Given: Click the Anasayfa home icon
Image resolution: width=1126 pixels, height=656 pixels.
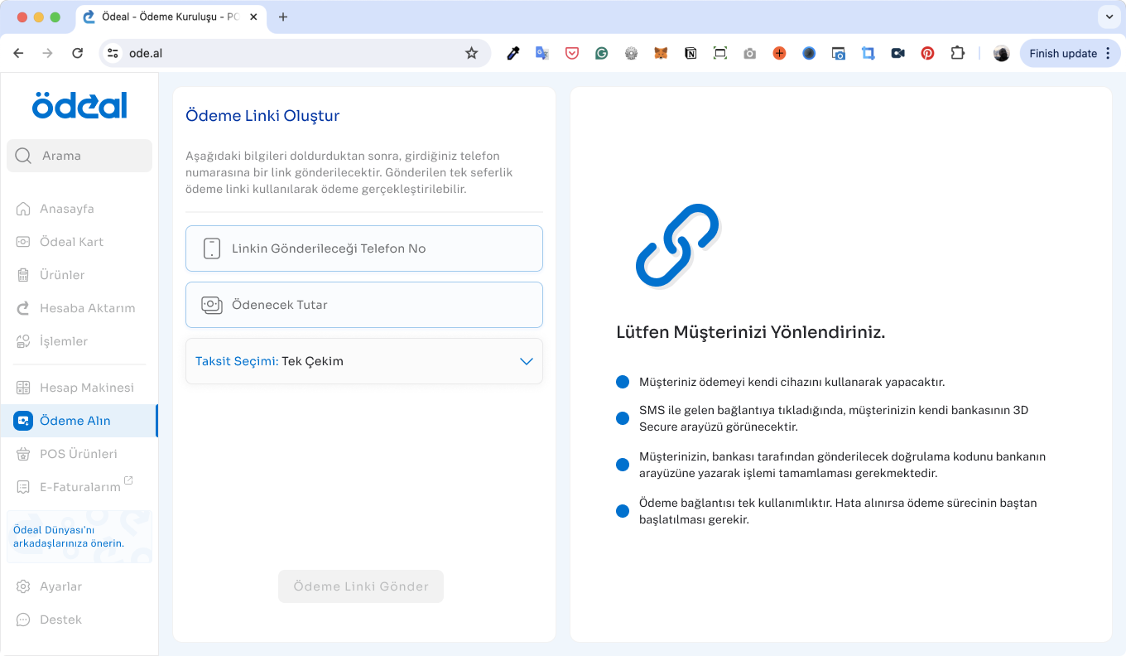Looking at the screenshot, I should click(23, 209).
